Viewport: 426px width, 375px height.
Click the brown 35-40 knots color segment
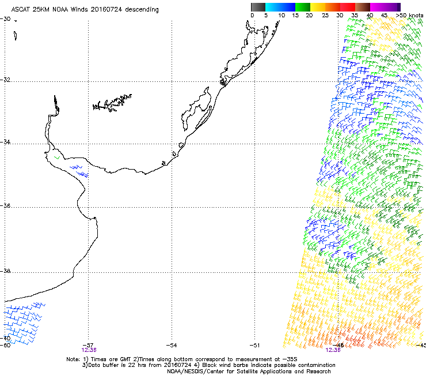point(363,7)
